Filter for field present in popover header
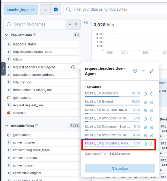Image resolution: width=167 pixels, height=181 pixels. coord(143,71)
